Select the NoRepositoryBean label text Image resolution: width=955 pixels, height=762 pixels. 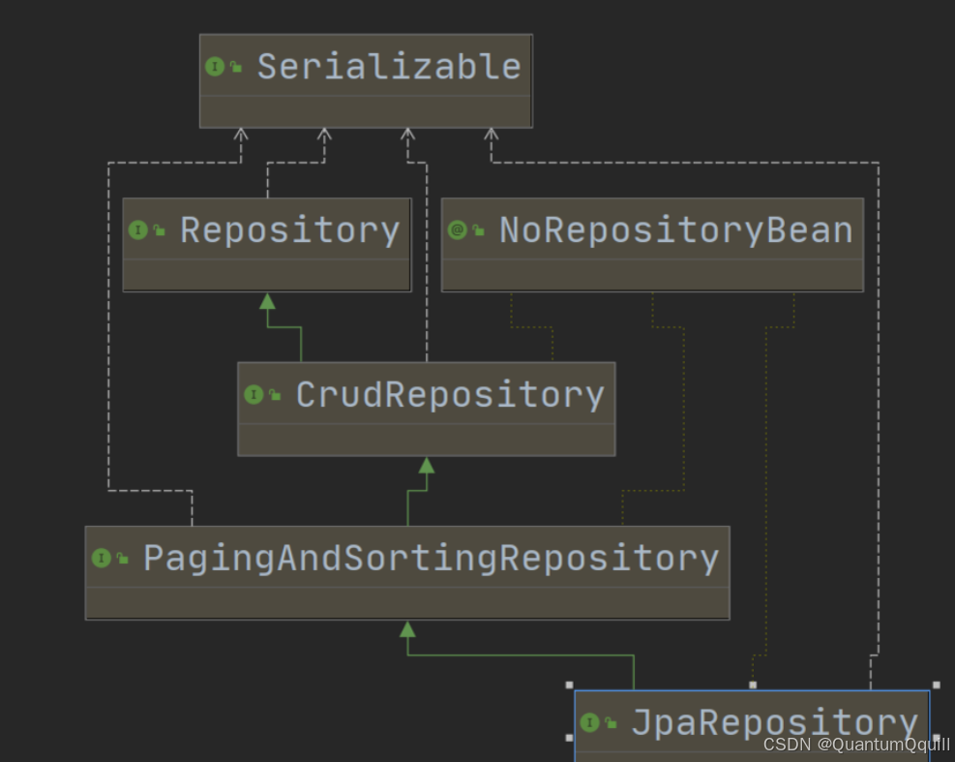click(x=676, y=231)
